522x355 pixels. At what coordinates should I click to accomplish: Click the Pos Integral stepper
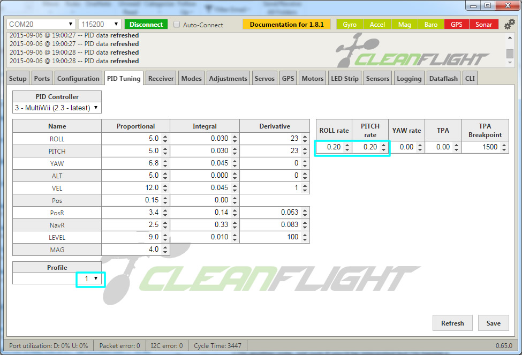tap(234, 200)
